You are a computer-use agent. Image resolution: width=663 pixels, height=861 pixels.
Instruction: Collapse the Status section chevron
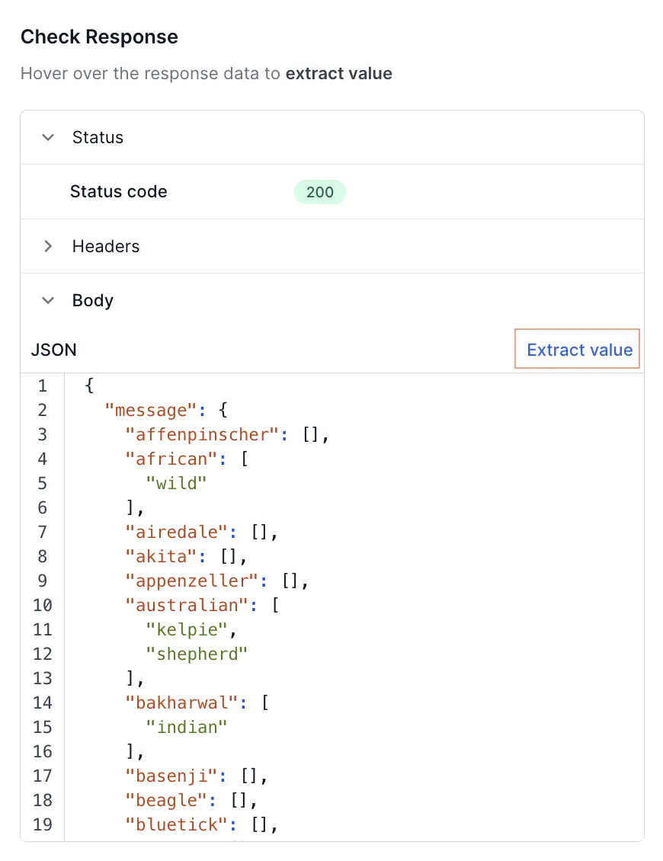point(48,137)
